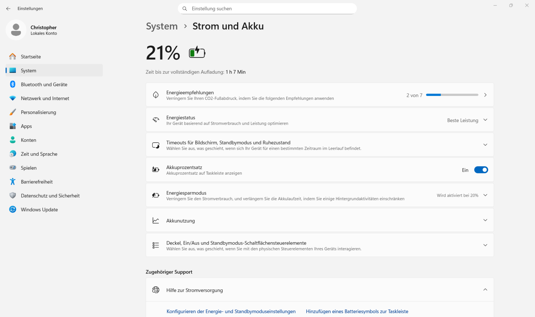Click the Windows Update sync icon

click(x=13, y=209)
